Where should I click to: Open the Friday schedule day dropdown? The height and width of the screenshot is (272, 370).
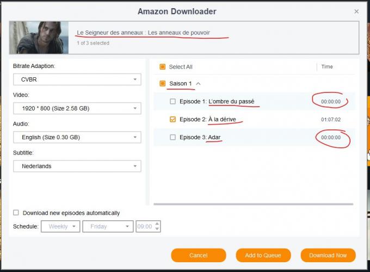(x=108, y=226)
